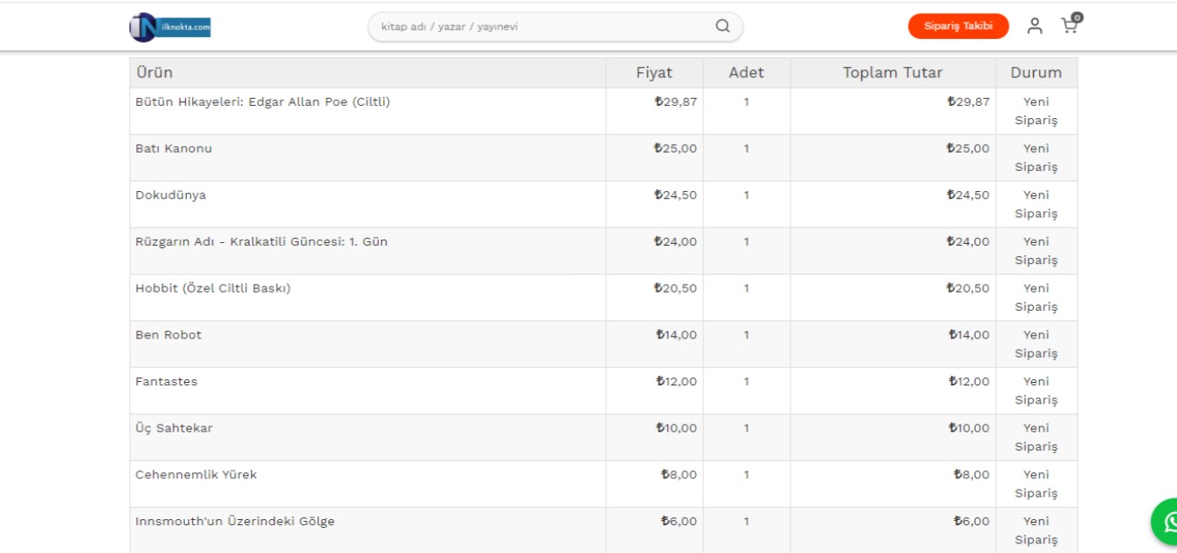
Task: Open Bütün Hikayeleri: Edgar Allan Poe product
Action: click(262, 102)
